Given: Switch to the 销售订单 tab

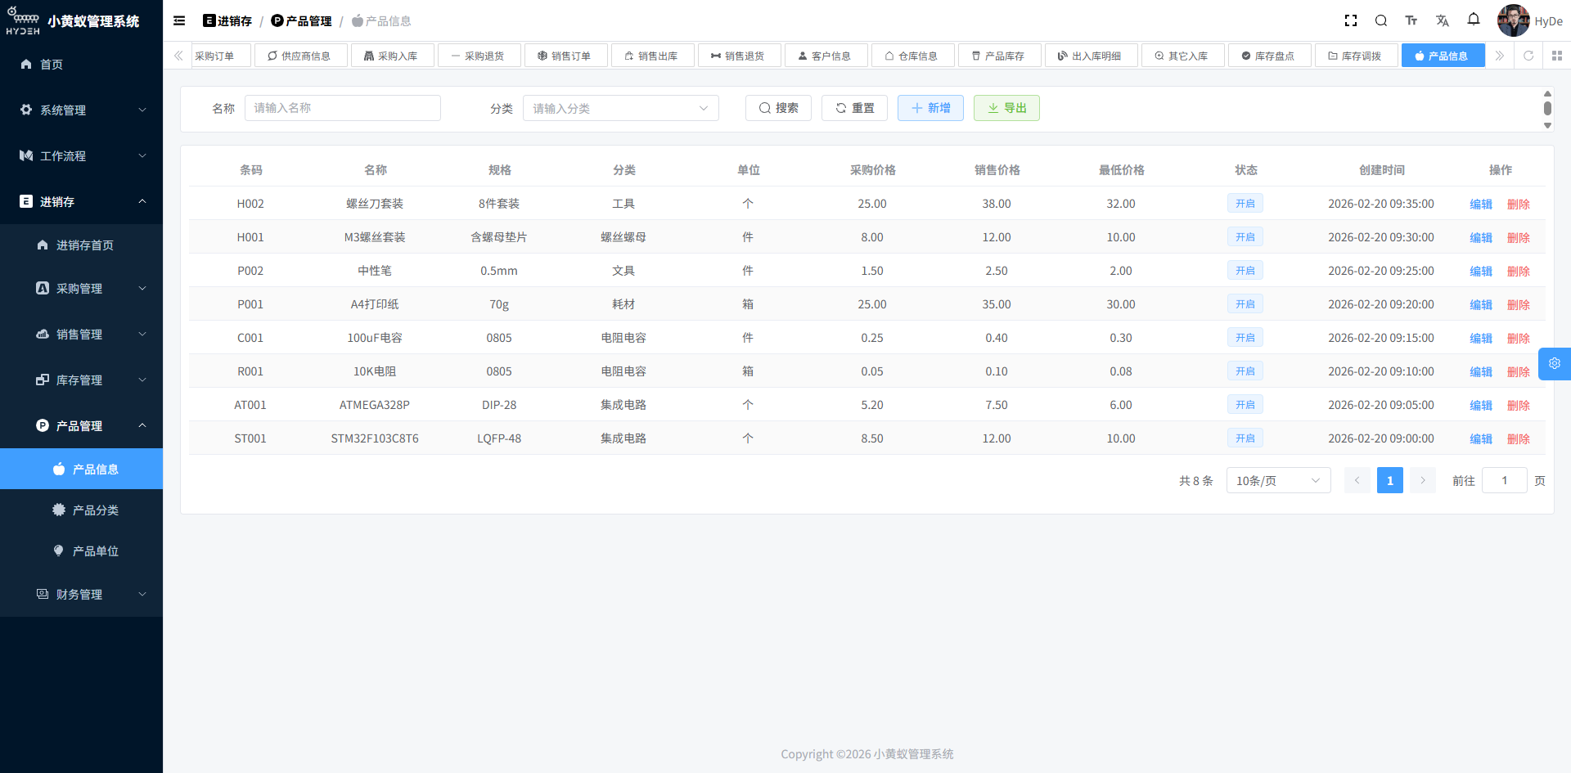Looking at the screenshot, I should click(565, 56).
